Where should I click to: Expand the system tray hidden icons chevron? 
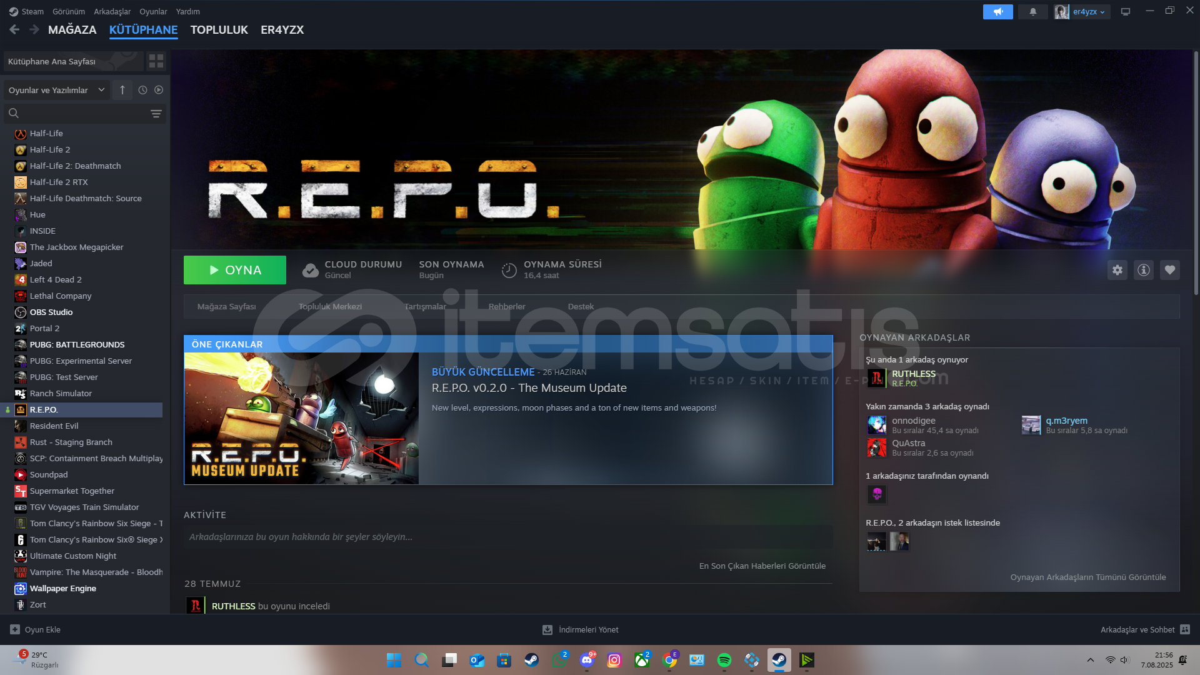pyautogui.click(x=1091, y=660)
